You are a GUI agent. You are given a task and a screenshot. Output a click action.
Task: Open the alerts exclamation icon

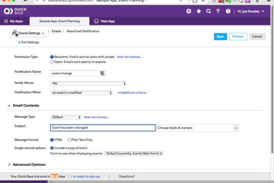coord(228,11)
